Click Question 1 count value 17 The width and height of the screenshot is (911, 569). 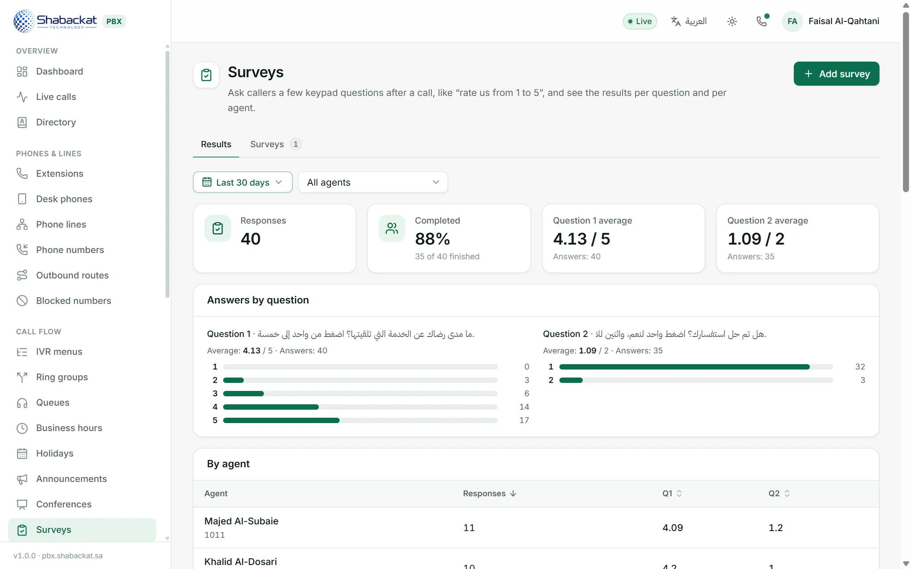[524, 420]
